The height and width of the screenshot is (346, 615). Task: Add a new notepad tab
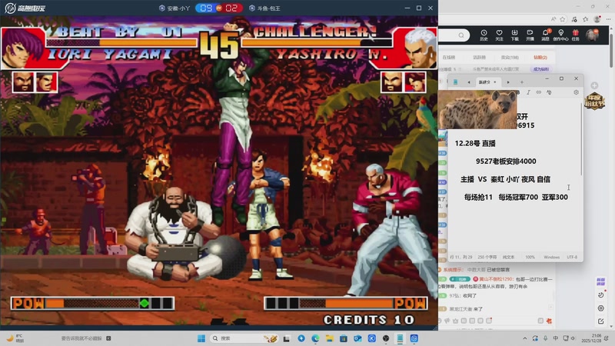[x=522, y=82]
